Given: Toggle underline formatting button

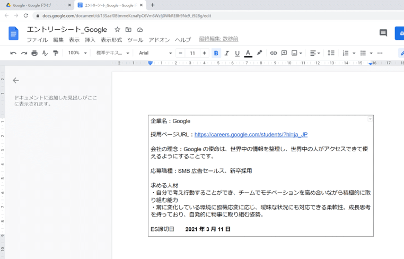Looking at the screenshot, I should pyautogui.click(x=238, y=53).
